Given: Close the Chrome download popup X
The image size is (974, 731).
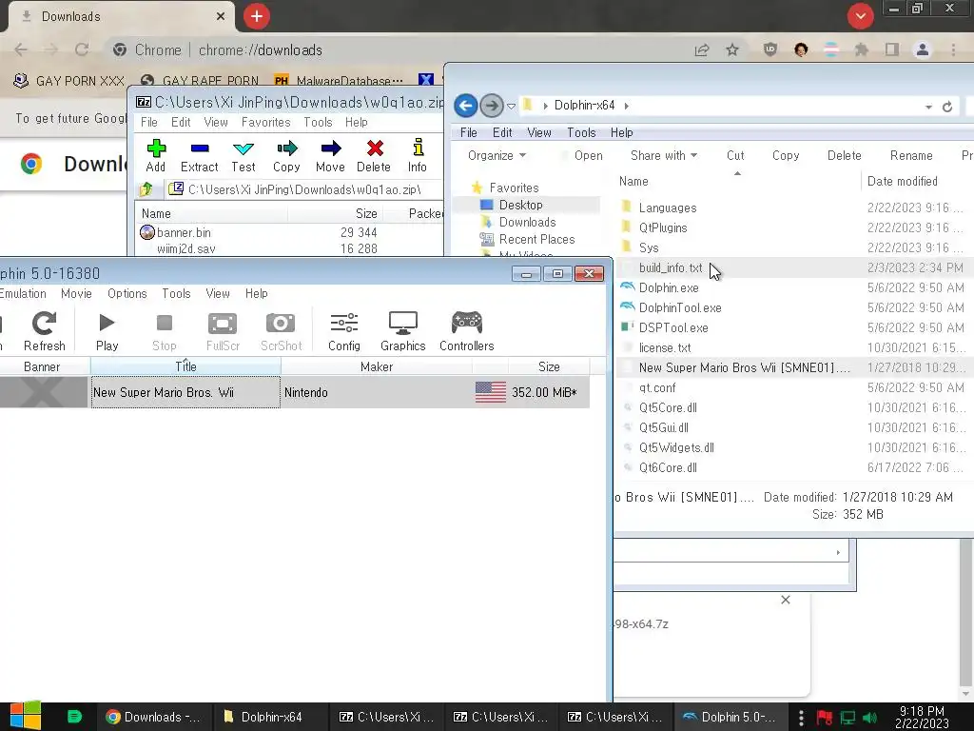Looking at the screenshot, I should (x=785, y=600).
